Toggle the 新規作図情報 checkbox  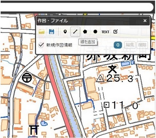(x=41, y=45)
